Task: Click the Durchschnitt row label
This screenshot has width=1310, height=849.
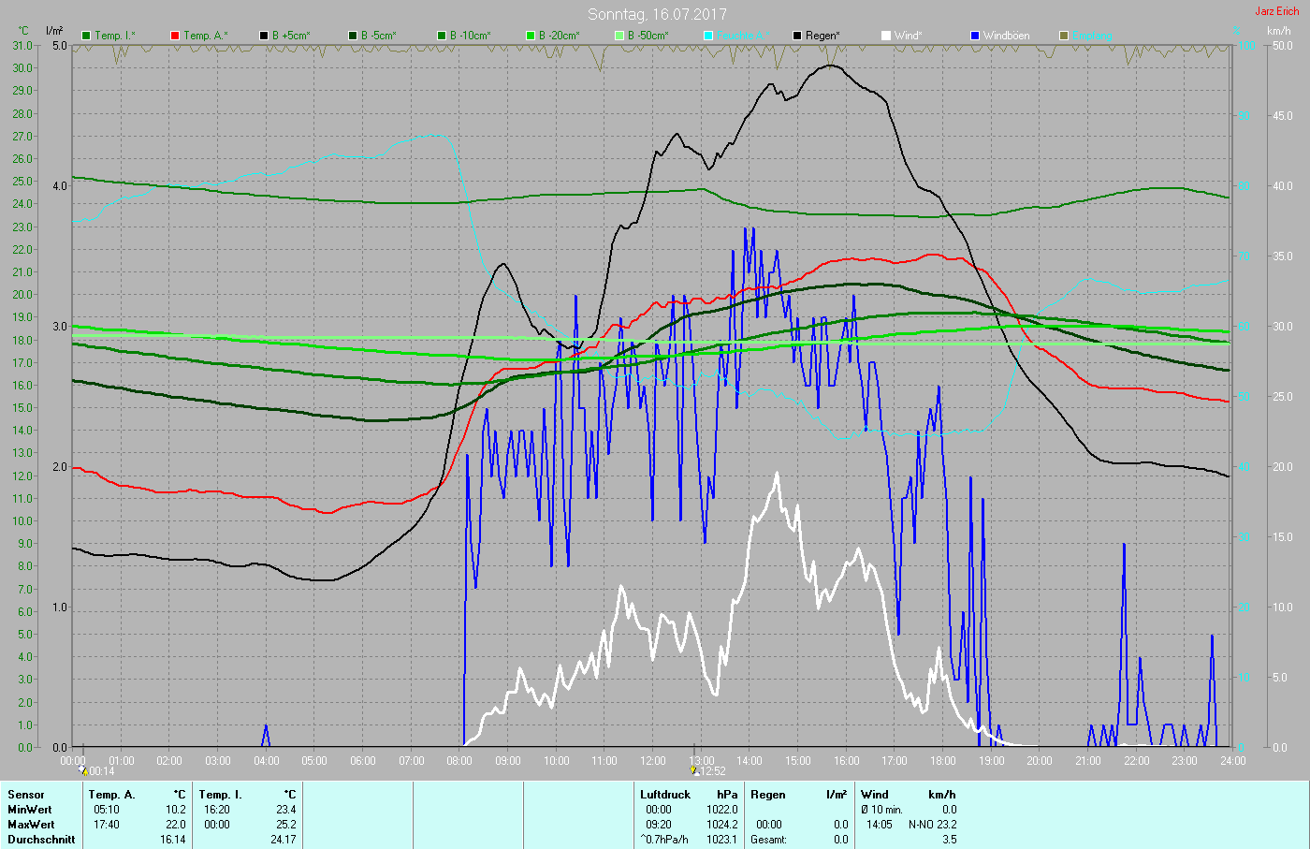Action: point(41,840)
